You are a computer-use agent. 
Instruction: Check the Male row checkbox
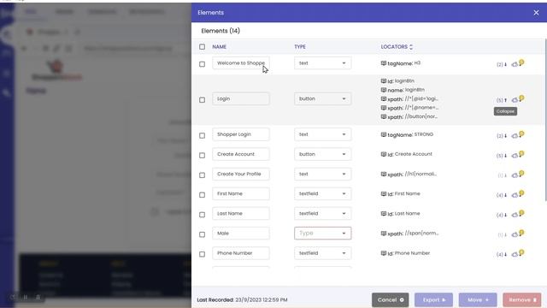tap(202, 234)
